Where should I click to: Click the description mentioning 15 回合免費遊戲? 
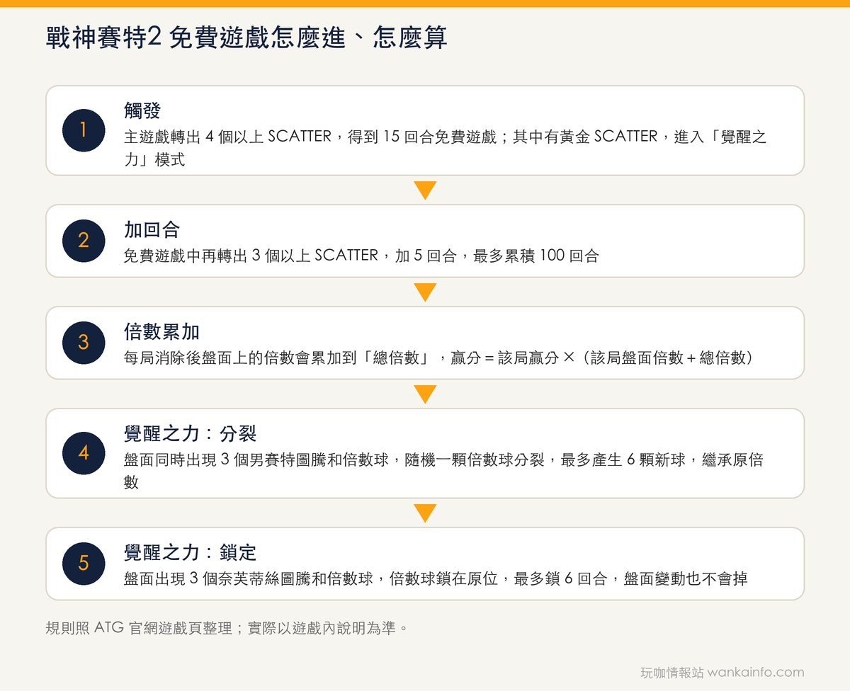click(x=445, y=148)
